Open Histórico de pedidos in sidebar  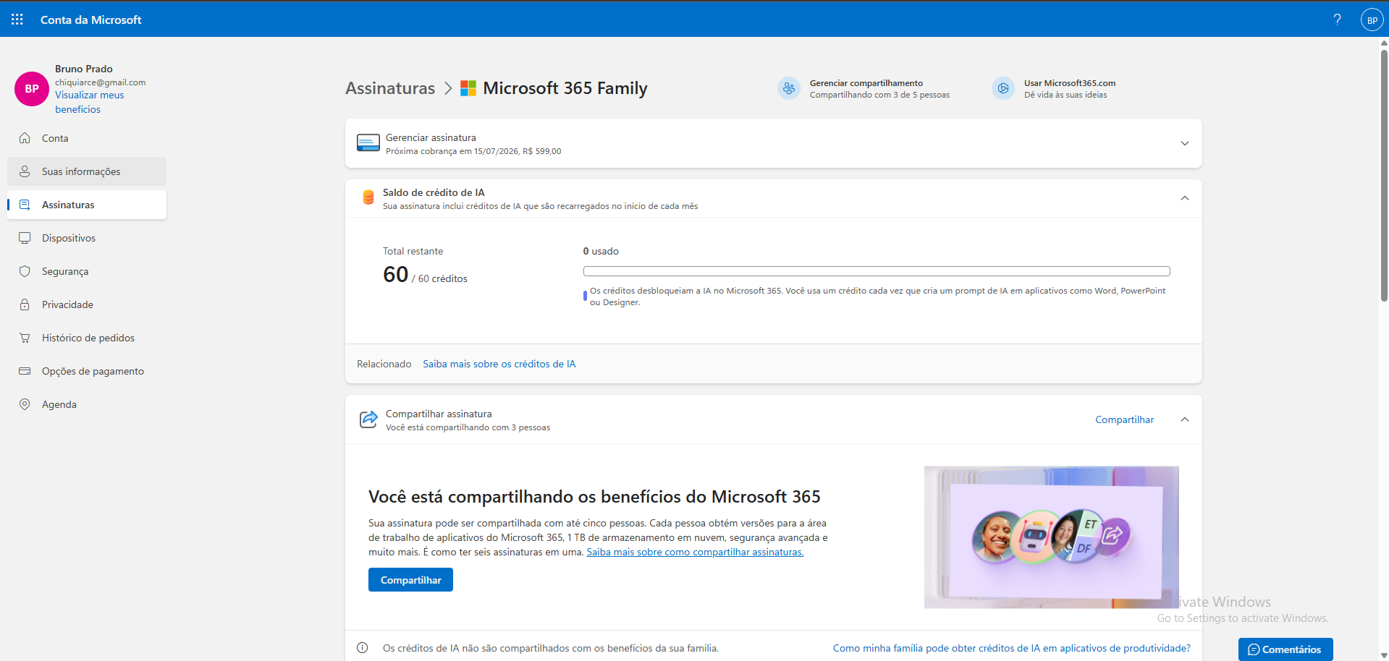(87, 338)
